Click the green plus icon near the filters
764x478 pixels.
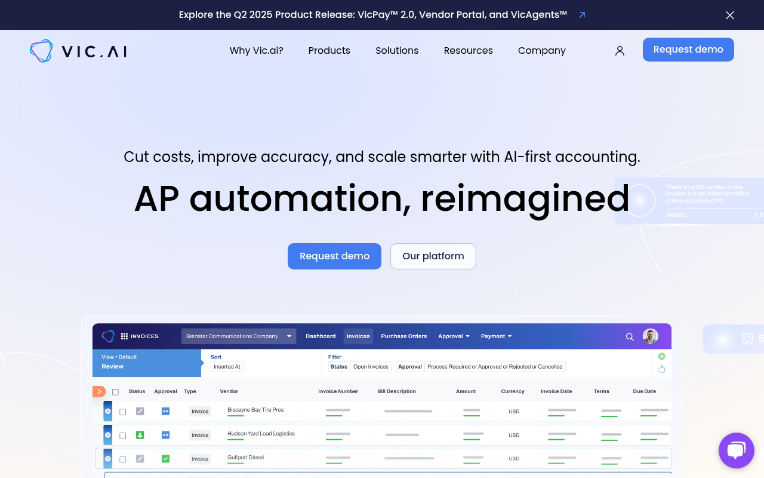pyautogui.click(x=661, y=356)
